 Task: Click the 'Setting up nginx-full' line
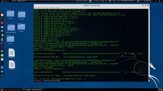click(49, 37)
